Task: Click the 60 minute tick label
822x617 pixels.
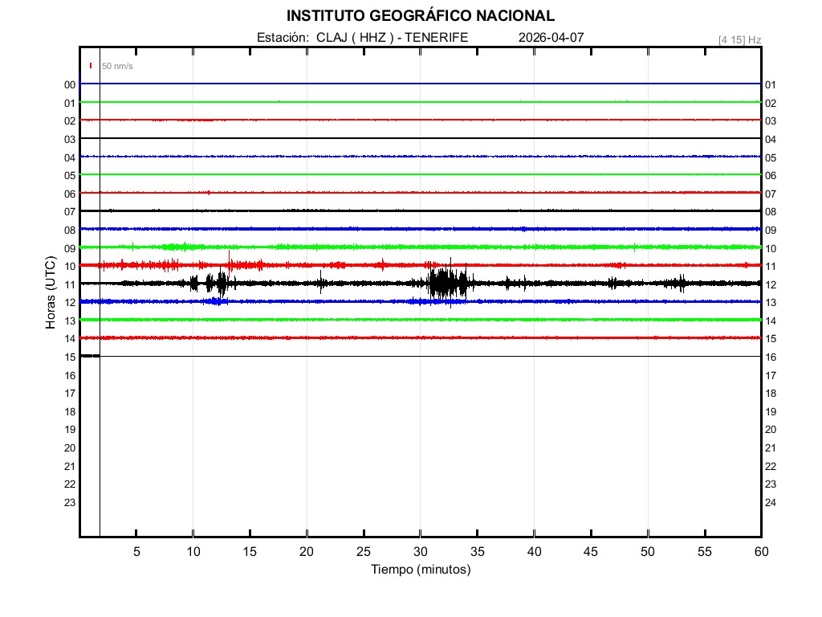Action: point(760,552)
